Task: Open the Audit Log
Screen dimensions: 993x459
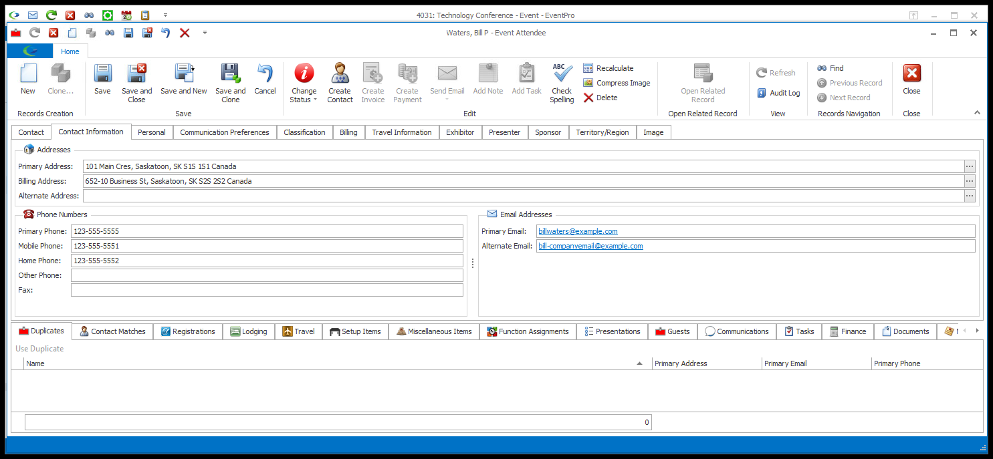Action: coord(778,93)
